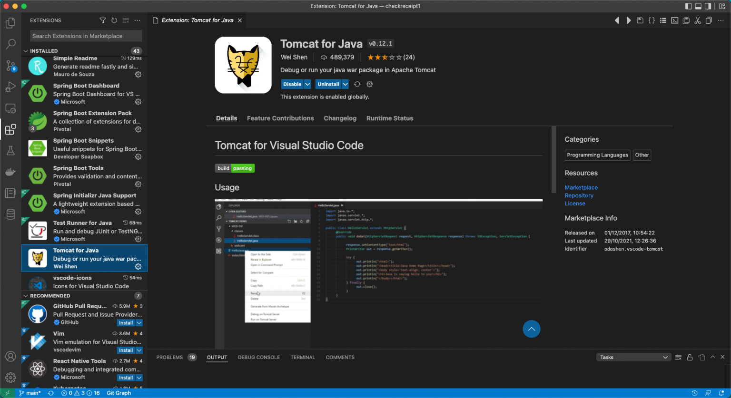Open the Run and Debug view
The image size is (731, 398).
click(x=10, y=87)
